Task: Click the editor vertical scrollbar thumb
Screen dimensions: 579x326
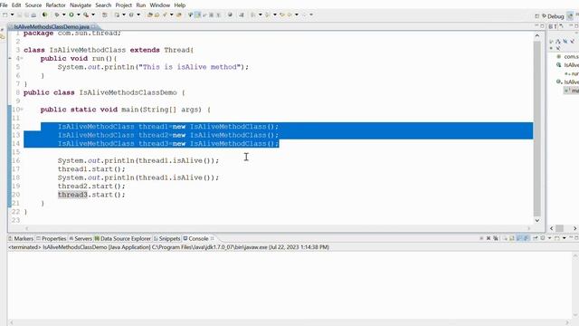Action: (536, 129)
